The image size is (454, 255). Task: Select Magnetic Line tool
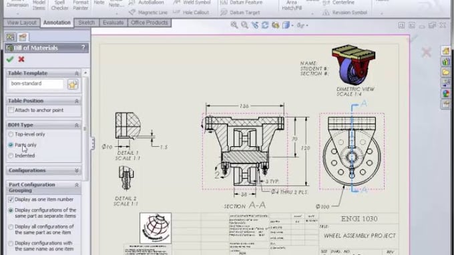(x=148, y=13)
